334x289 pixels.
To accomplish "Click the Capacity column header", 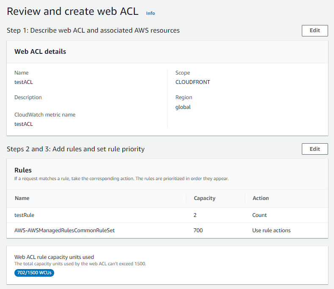I will pyautogui.click(x=204, y=198).
